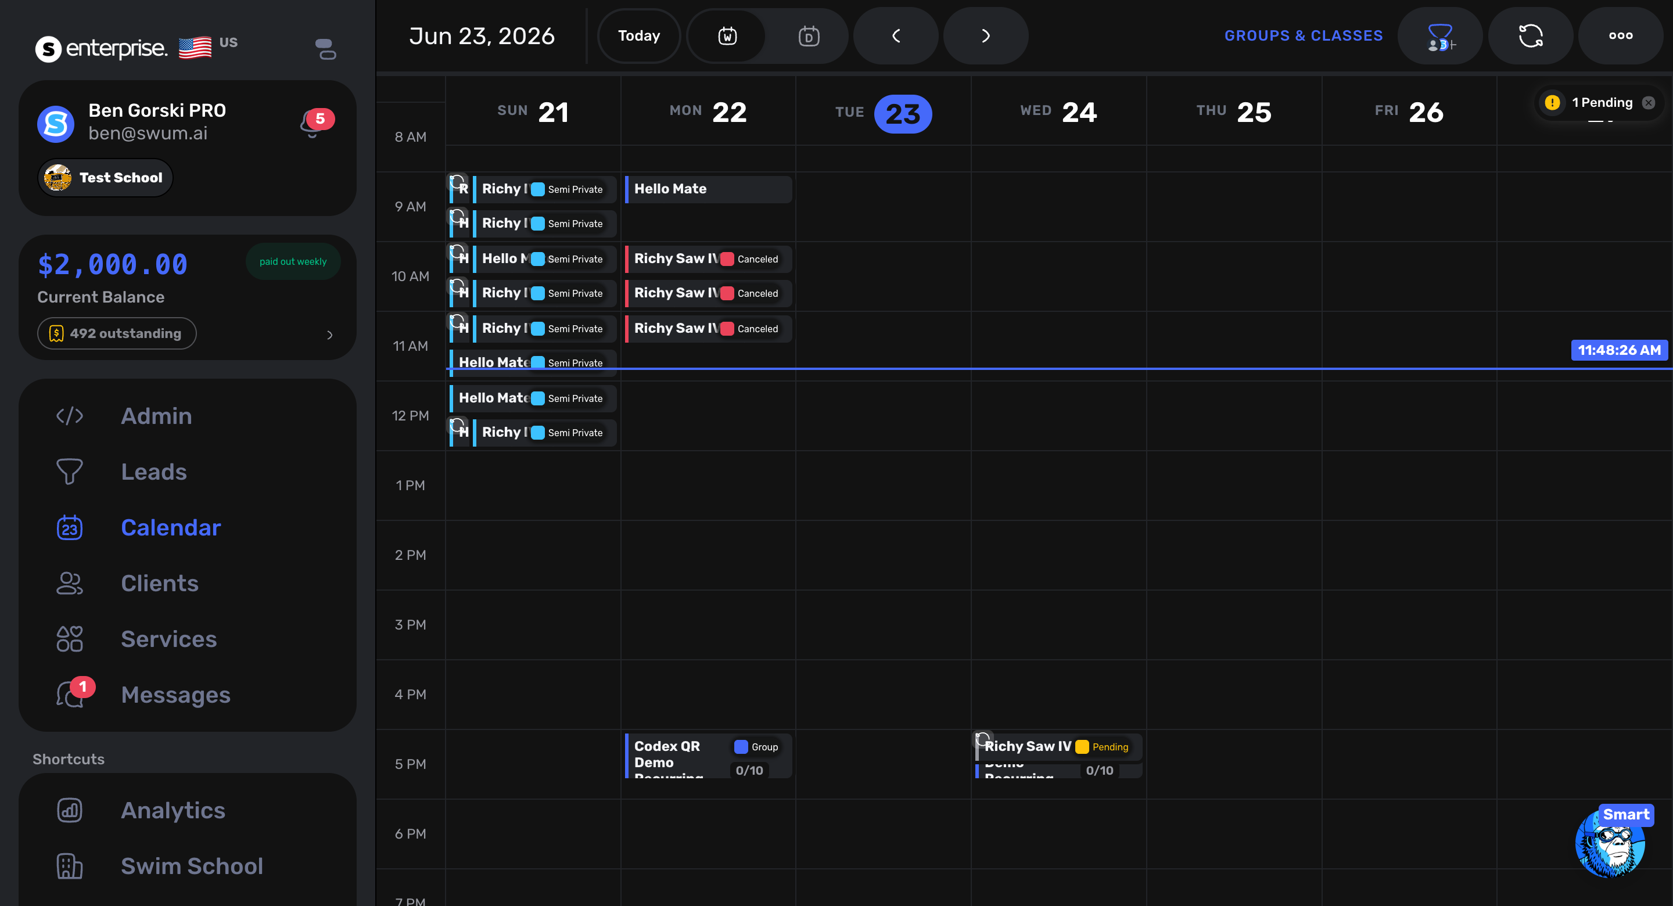This screenshot has height=906, width=1673.
Task: Open Sunday 9 AM first Richy Semi Private
Action: pos(544,189)
